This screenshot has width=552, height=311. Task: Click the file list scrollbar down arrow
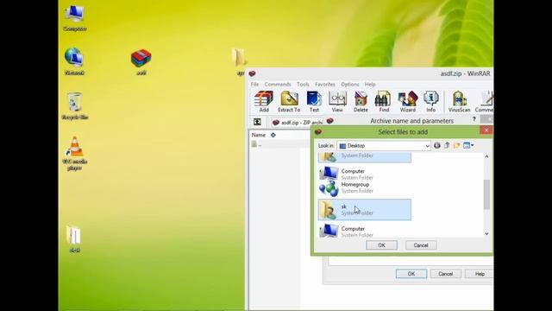point(486,233)
